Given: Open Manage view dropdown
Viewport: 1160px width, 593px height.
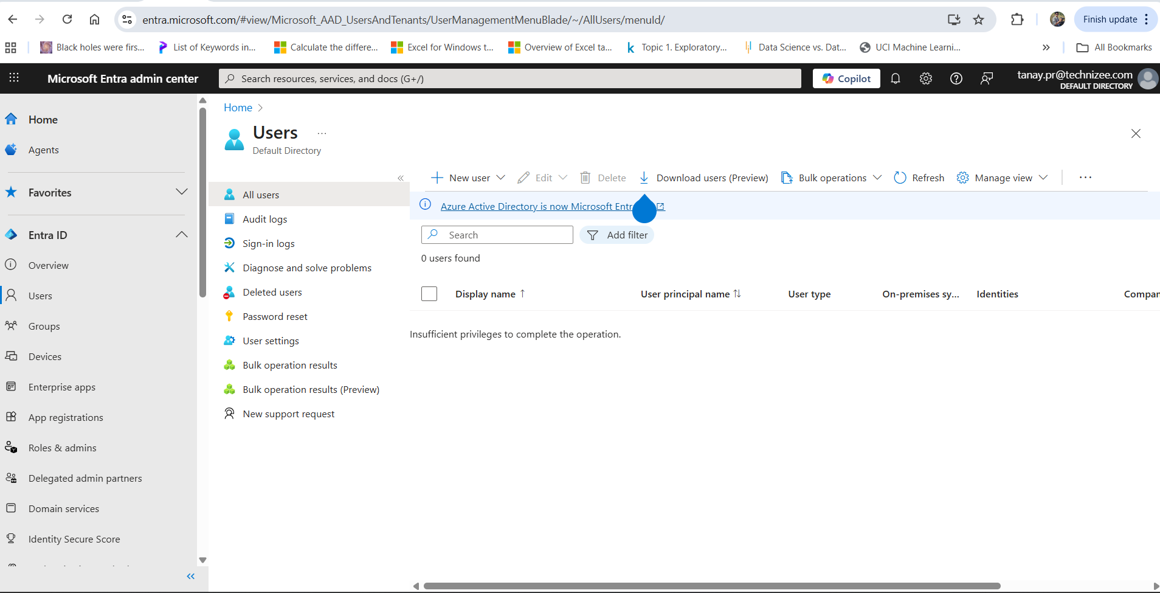Looking at the screenshot, I should (1002, 178).
